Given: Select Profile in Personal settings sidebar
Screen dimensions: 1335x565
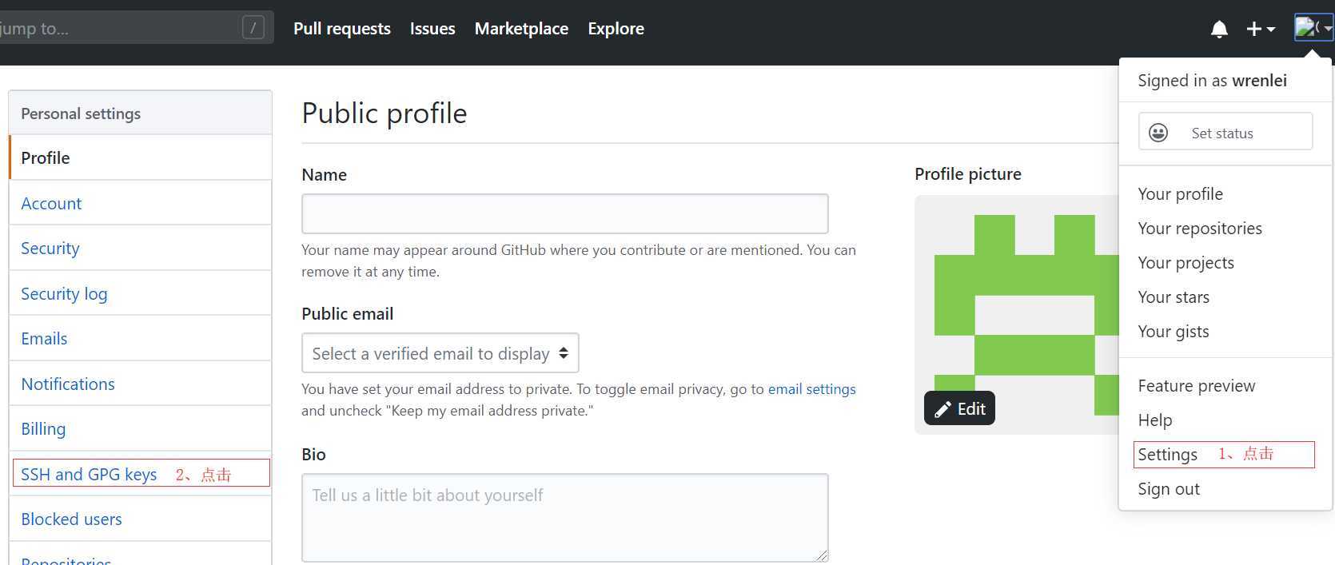Looking at the screenshot, I should [140, 157].
